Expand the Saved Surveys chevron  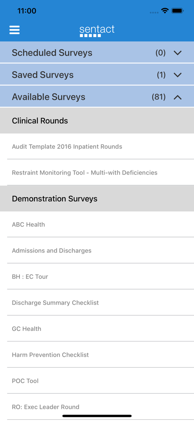tap(178, 75)
